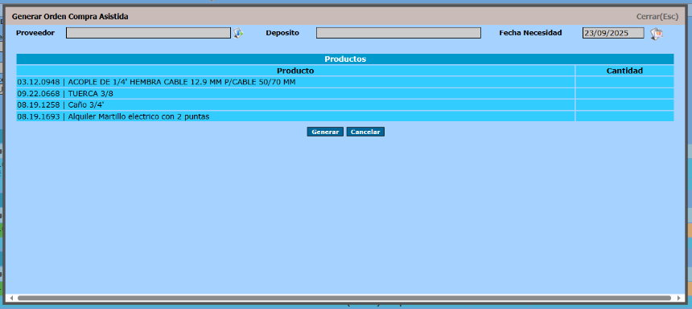Click the Fecha Necesidad date field
The width and height of the screenshot is (692, 309).
pyautogui.click(x=613, y=33)
